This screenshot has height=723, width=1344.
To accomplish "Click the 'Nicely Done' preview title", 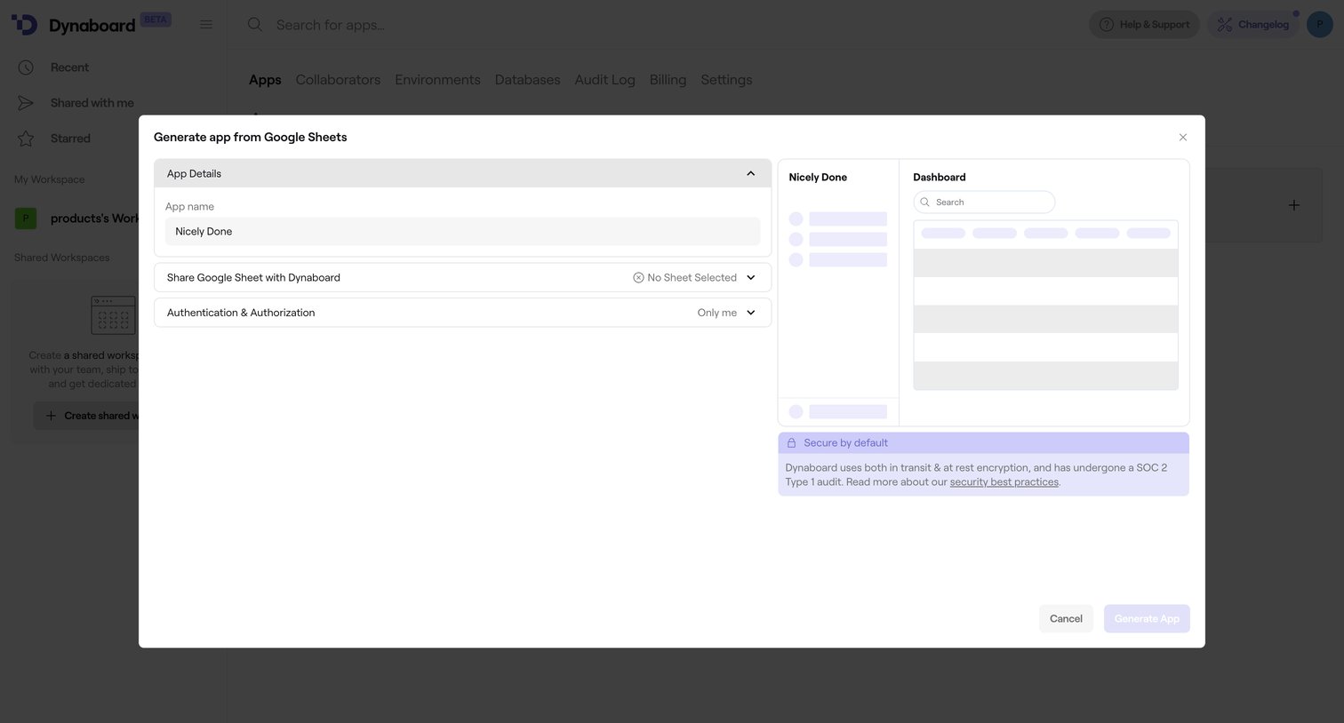I will click(x=818, y=178).
